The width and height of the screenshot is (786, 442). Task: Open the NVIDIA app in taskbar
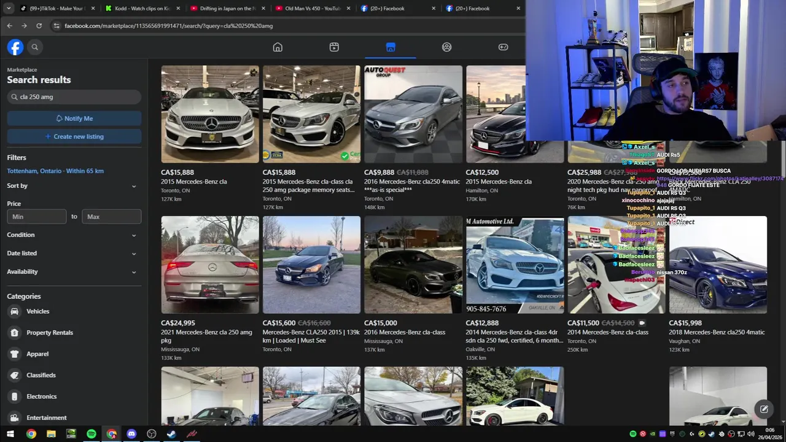[71, 434]
